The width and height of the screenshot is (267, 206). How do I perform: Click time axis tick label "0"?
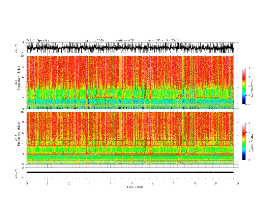click(27, 183)
